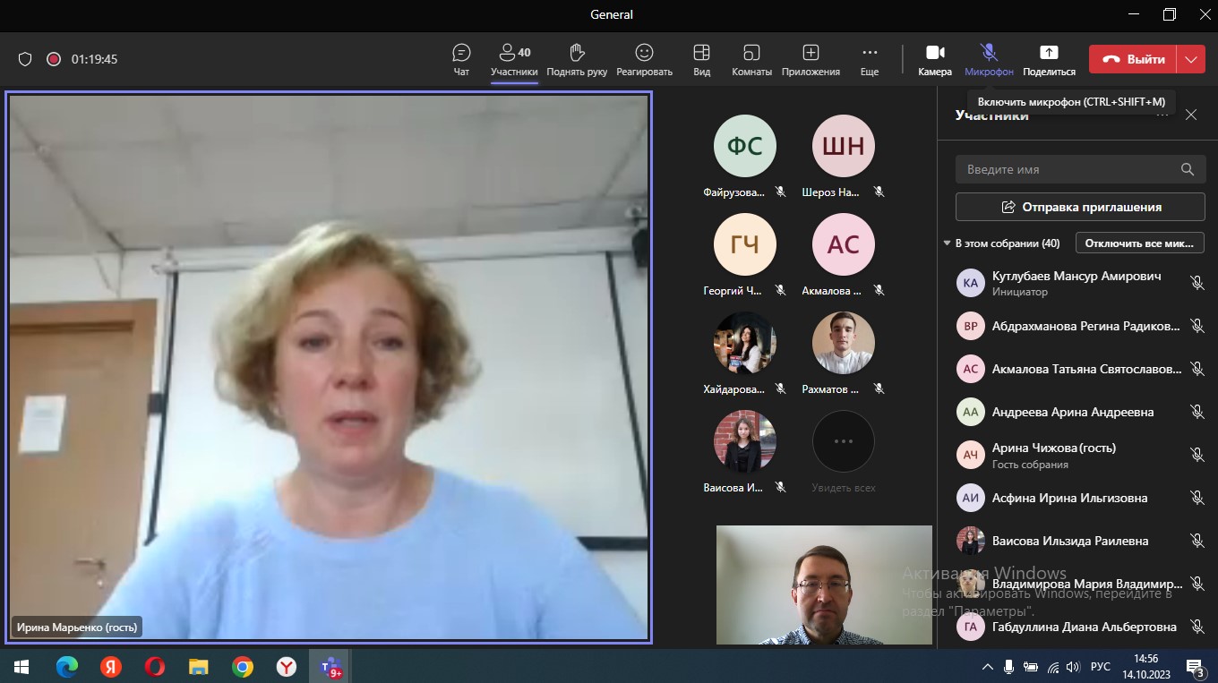Image resolution: width=1218 pixels, height=683 pixels.
Task: Expand the arrow next to Выйти button
Action: [1190, 59]
